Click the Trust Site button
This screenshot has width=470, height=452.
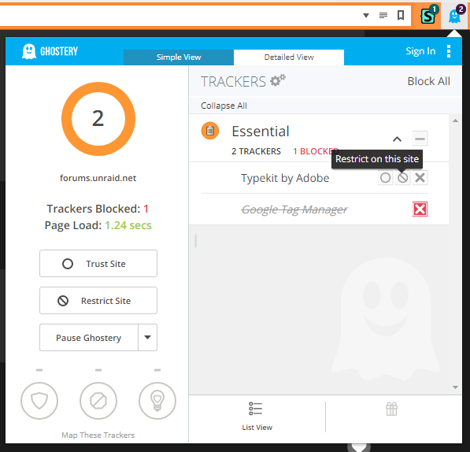pos(98,264)
